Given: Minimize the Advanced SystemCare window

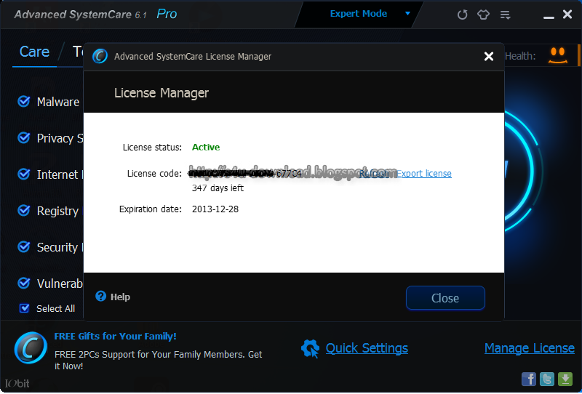Looking at the screenshot, I should [x=549, y=16].
